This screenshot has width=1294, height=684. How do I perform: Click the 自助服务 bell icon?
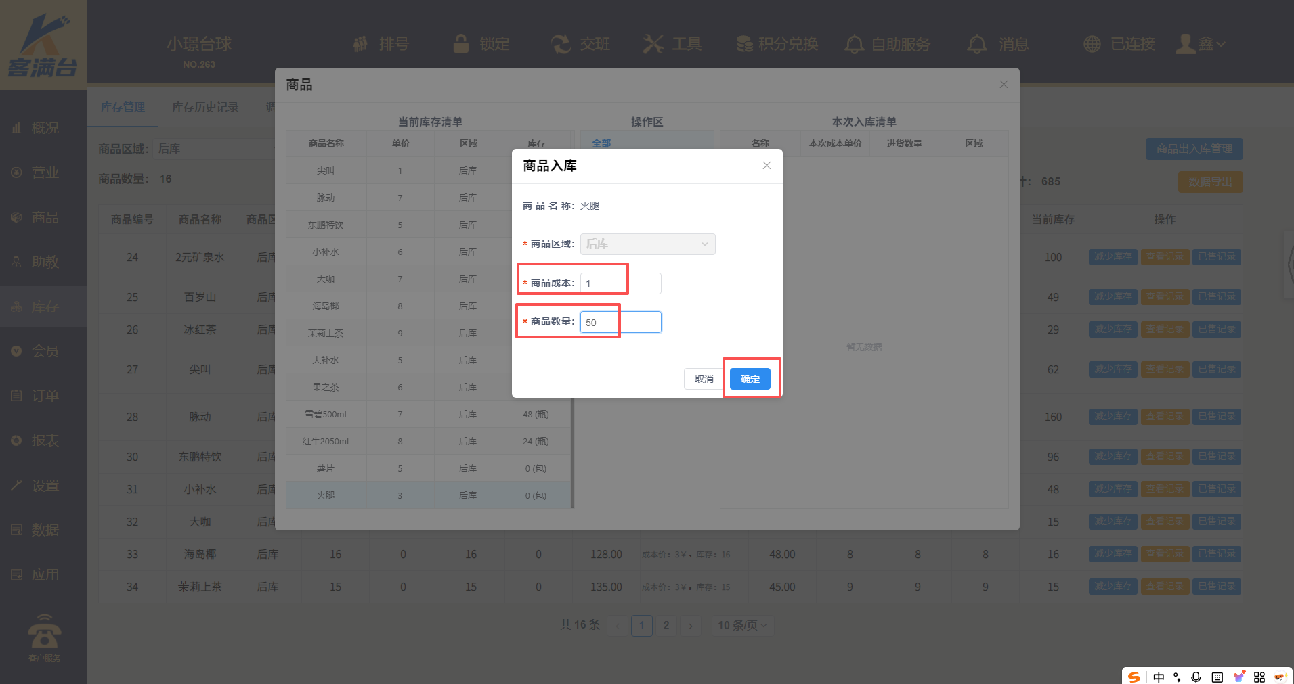tap(854, 44)
